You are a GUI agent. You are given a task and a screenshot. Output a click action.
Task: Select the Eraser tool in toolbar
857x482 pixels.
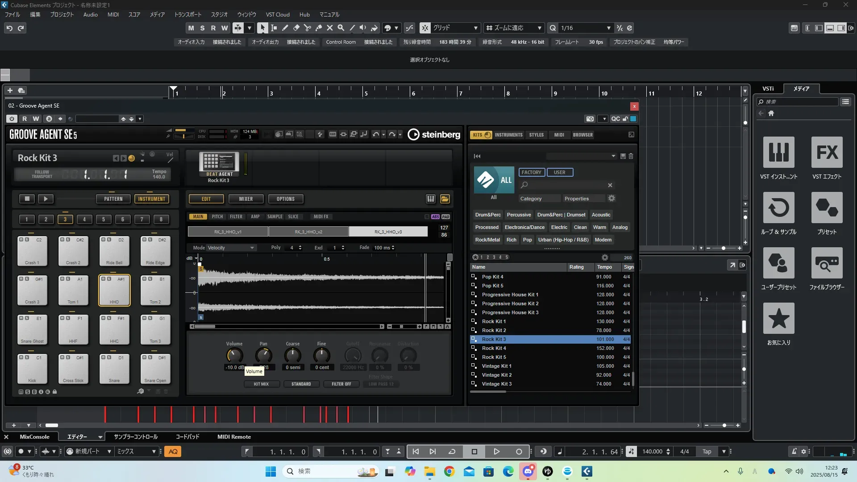click(x=296, y=28)
